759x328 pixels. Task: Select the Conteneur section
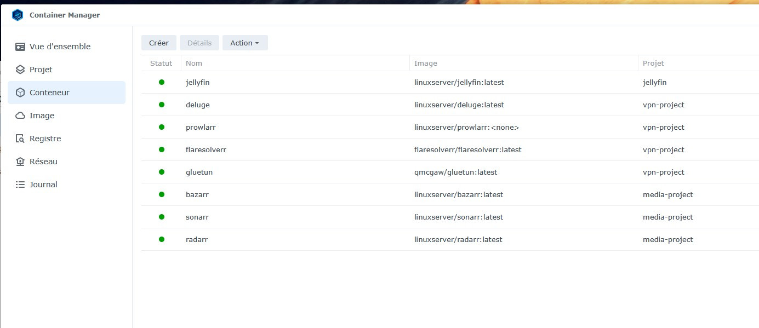(x=66, y=93)
